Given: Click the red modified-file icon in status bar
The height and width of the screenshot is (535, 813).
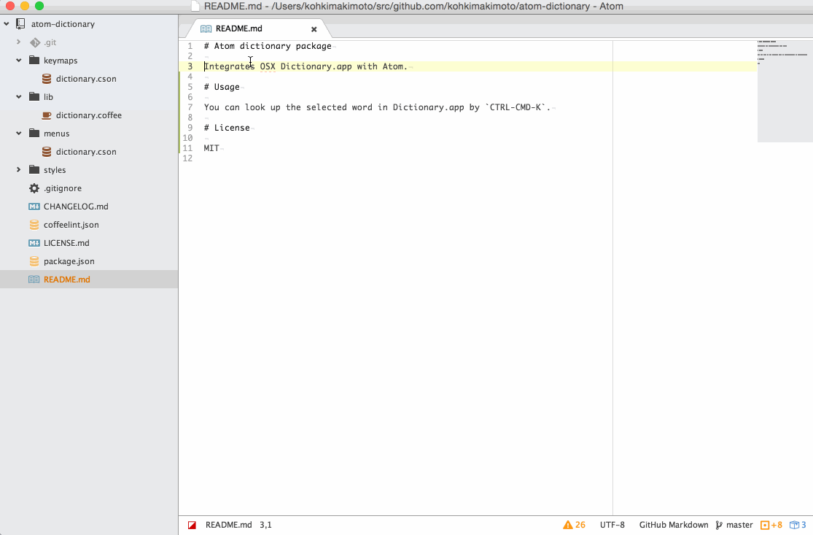Looking at the screenshot, I should coord(192,525).
